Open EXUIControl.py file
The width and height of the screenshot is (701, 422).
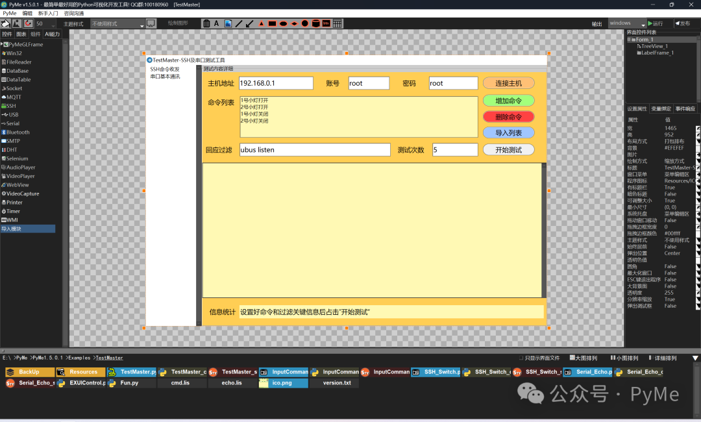click(x=80, y=382)
